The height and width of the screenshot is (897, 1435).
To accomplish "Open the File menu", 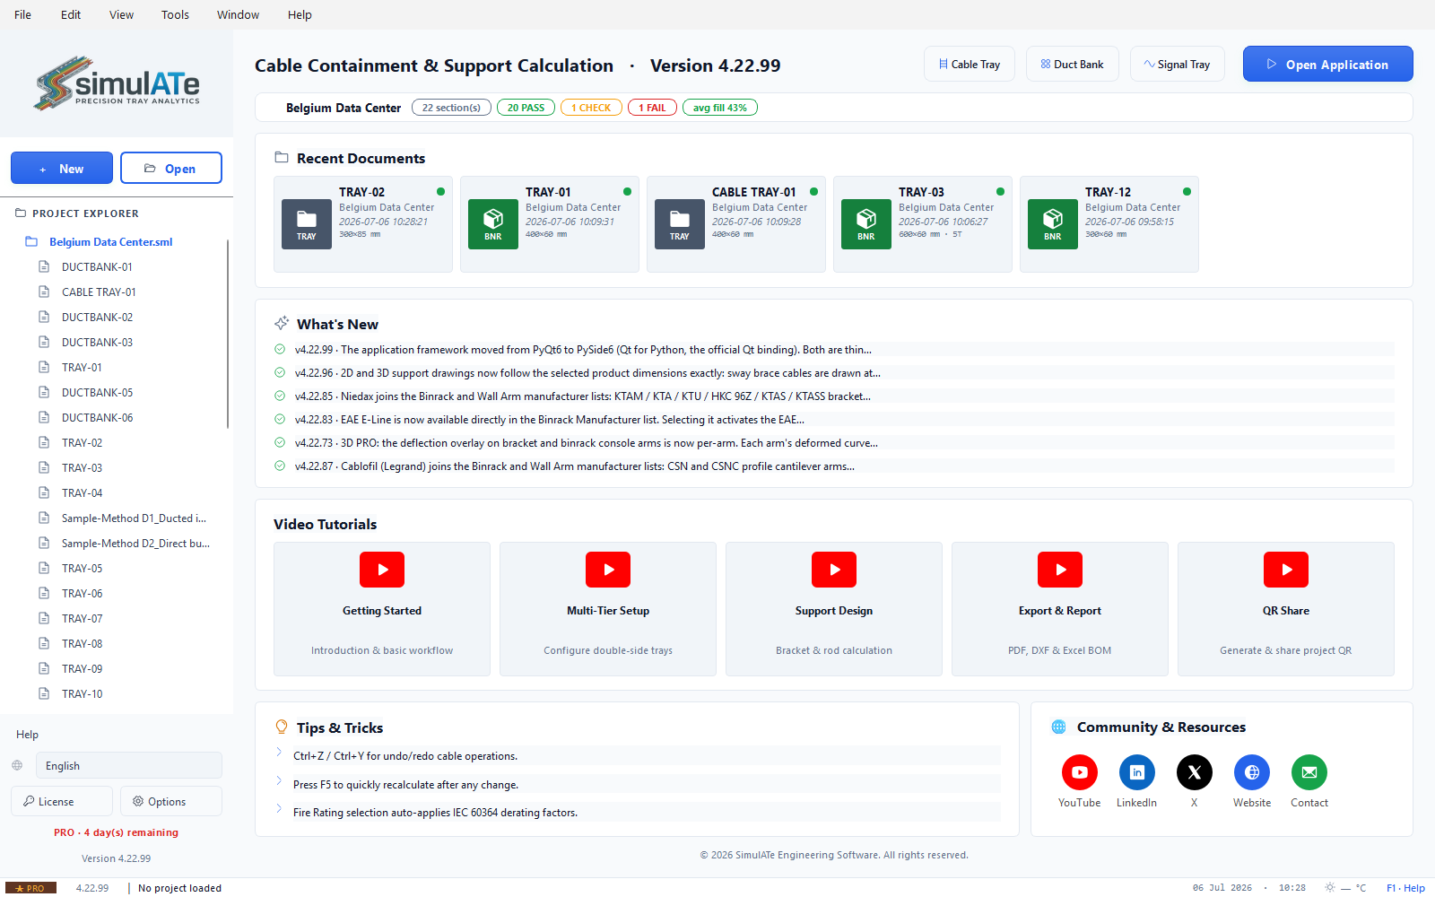I will (x=22, y=14).
